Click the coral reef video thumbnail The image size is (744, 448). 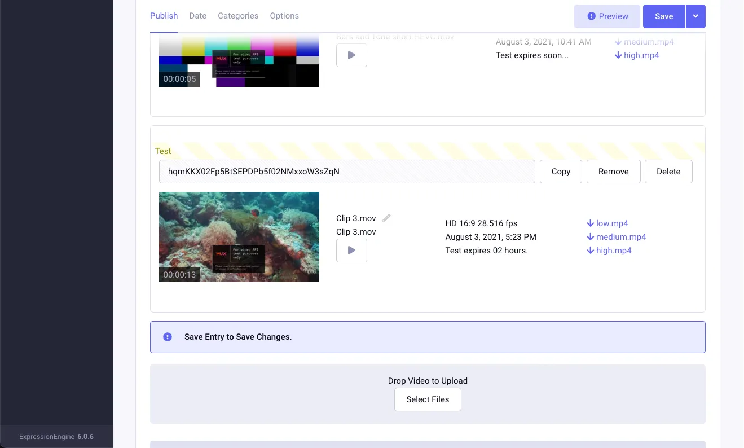point(239,237)
